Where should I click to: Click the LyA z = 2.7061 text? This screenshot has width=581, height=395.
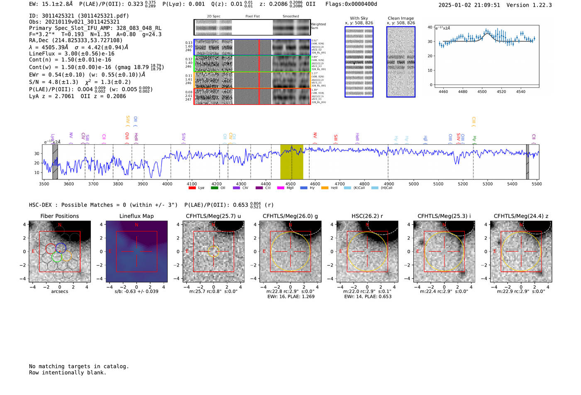(51, 96)
